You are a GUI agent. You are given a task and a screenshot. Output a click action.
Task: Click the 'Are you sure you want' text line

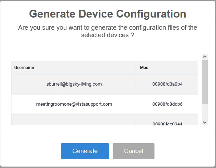click(x=108, y=28)
